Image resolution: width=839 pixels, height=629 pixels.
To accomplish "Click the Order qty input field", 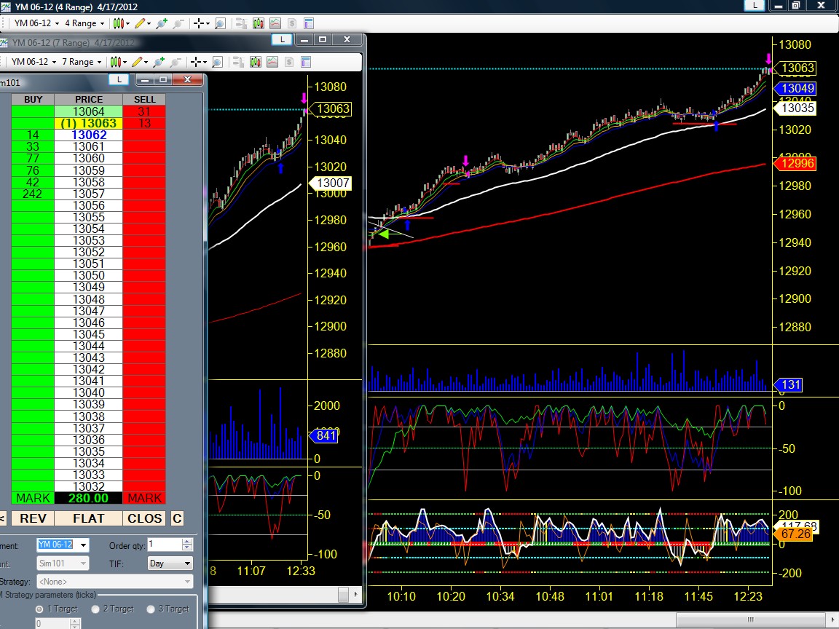I will pos(165,545).
